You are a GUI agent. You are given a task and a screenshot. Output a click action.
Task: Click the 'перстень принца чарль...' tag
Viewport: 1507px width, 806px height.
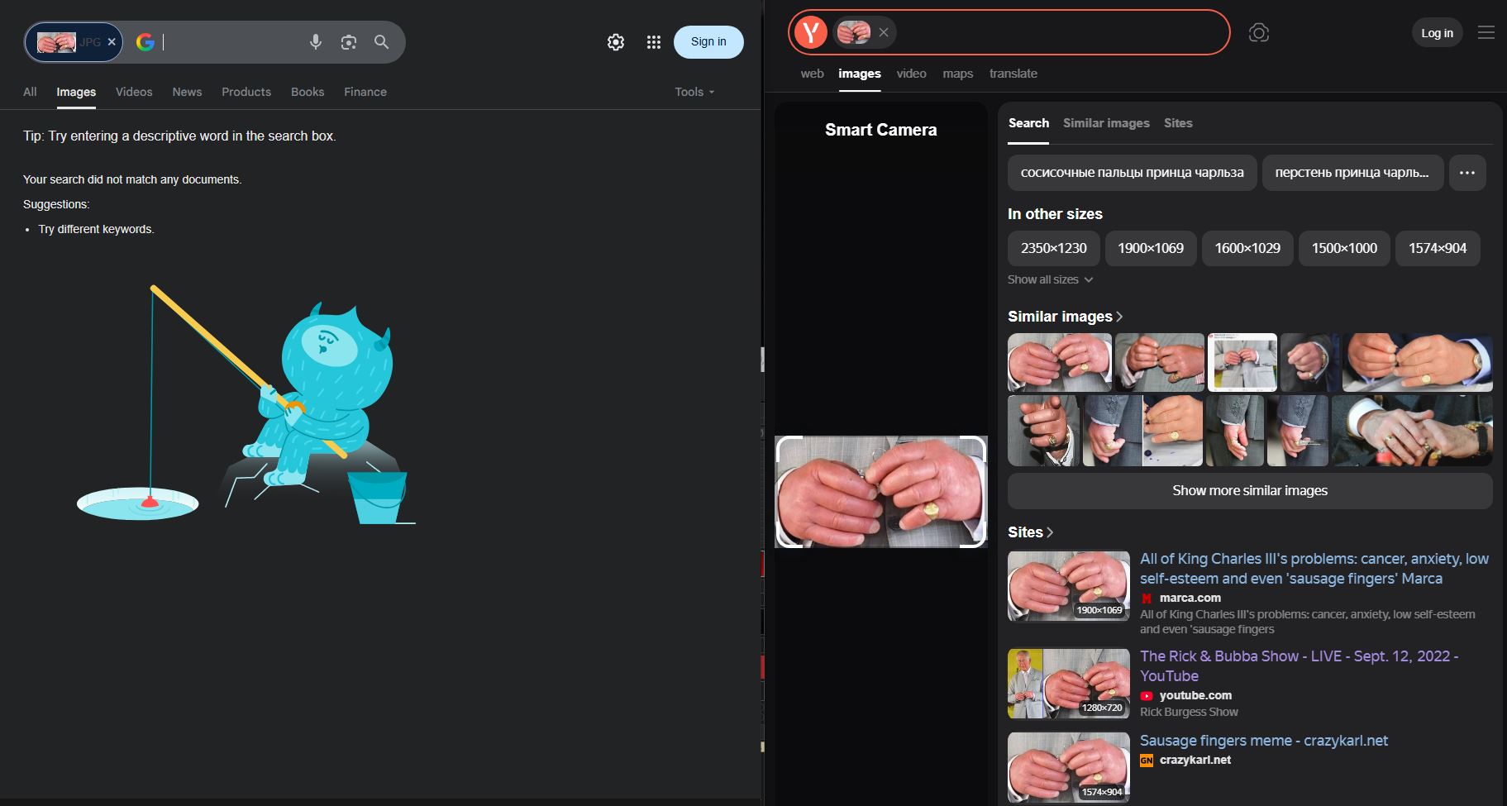(x=1352, y=173)
